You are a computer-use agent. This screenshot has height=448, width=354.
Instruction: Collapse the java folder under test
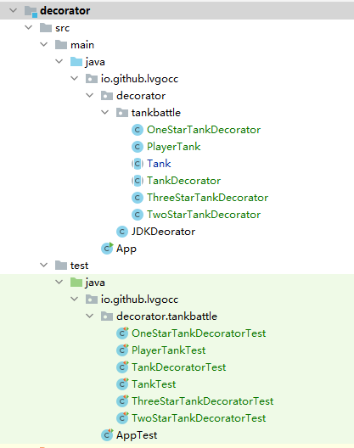click(59, 282)
